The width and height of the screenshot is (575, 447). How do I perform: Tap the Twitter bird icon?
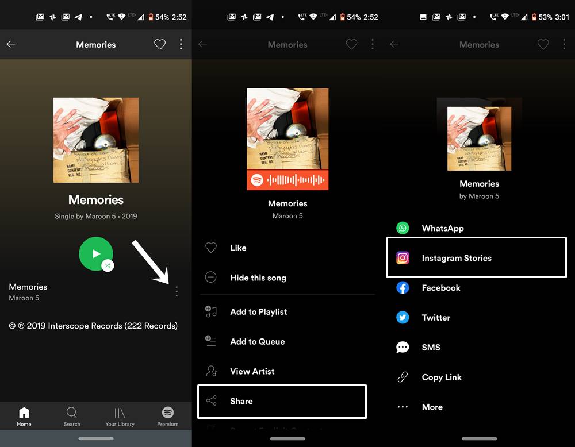tap(402, 317)
